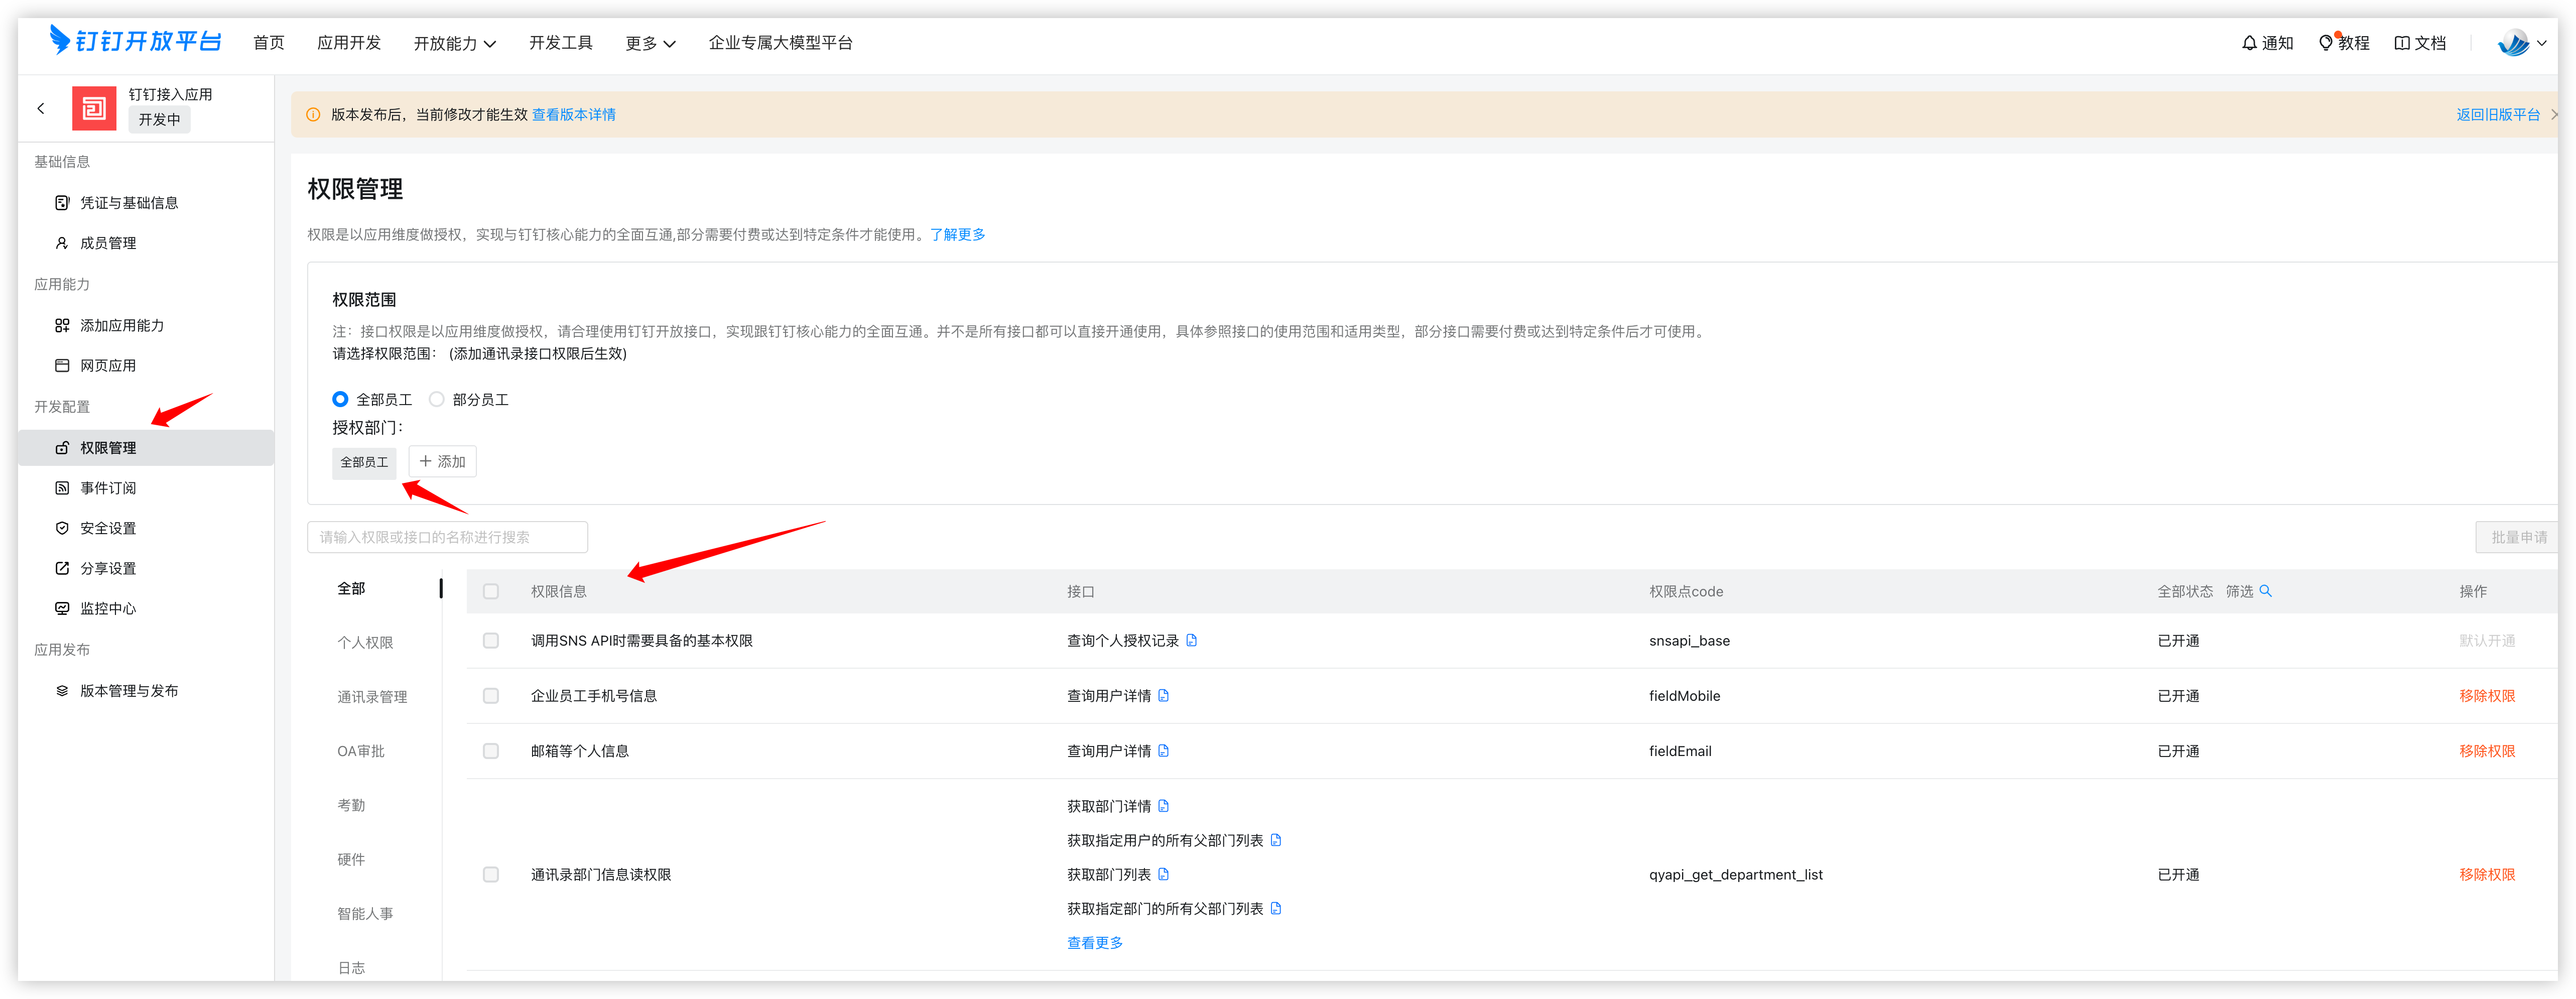
Task: Open the 查看版本详情 link
Action: (x=574, y=115)
